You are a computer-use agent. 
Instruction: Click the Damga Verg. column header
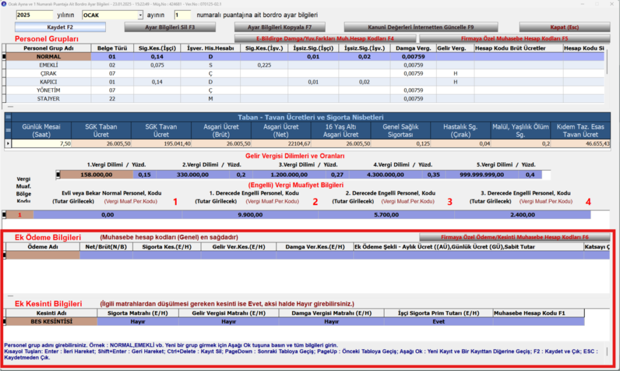click(x=413, y=48)
